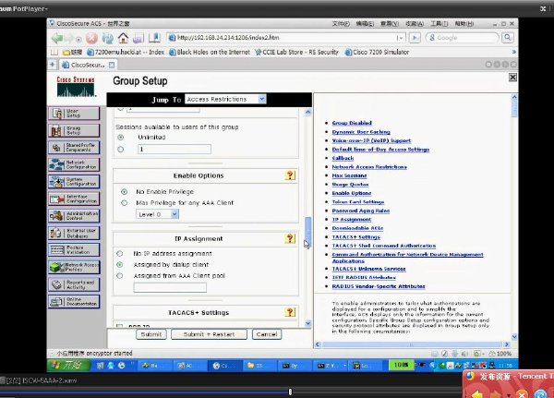Click the browser back arrow
Image resolution: width=554 pixels, height=398 pixels.
57,38
